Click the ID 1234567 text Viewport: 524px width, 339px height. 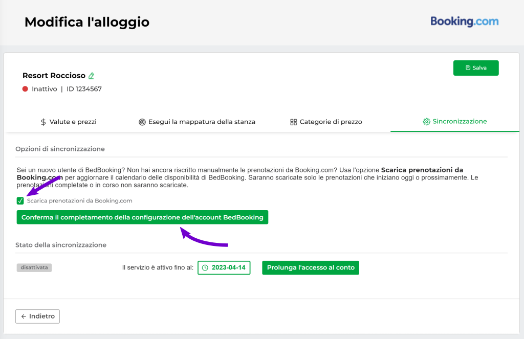(84, 89)
